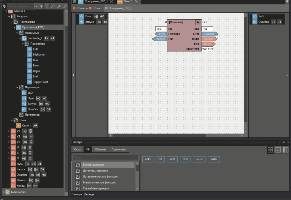Image resolution: width=291 pixels, height=200 pixels.
Task: Switch palette to table list view
Action: (278, 150)
